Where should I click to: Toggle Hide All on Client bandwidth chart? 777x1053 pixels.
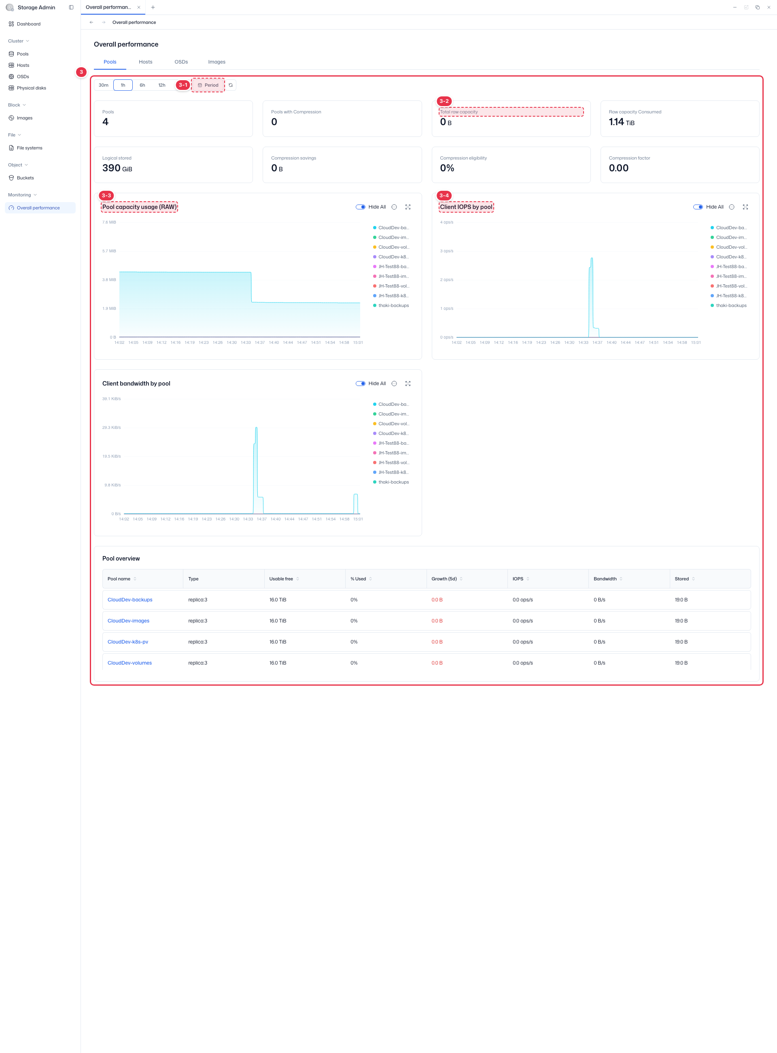pos(361,384)
